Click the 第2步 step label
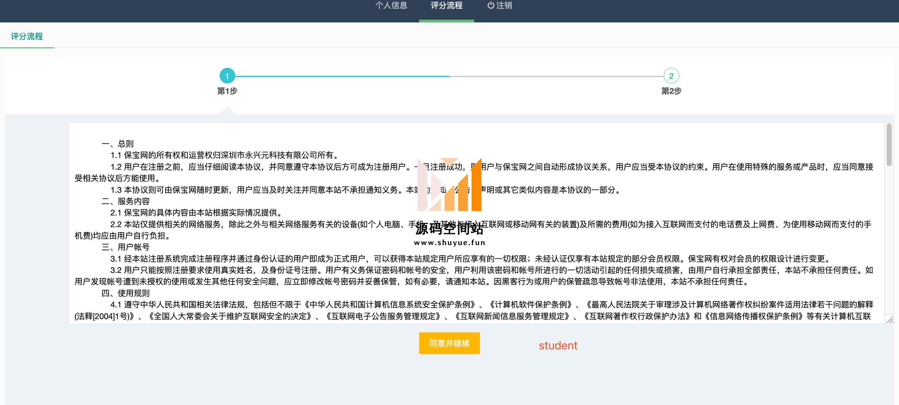 pyautogui.click(x=671, y=91)
